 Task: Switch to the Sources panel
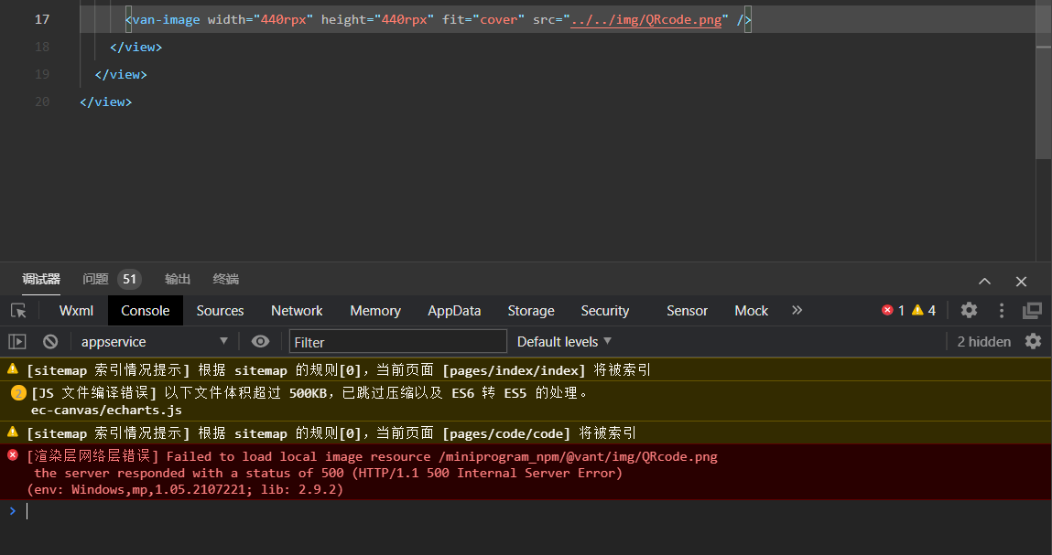[220, 310]
